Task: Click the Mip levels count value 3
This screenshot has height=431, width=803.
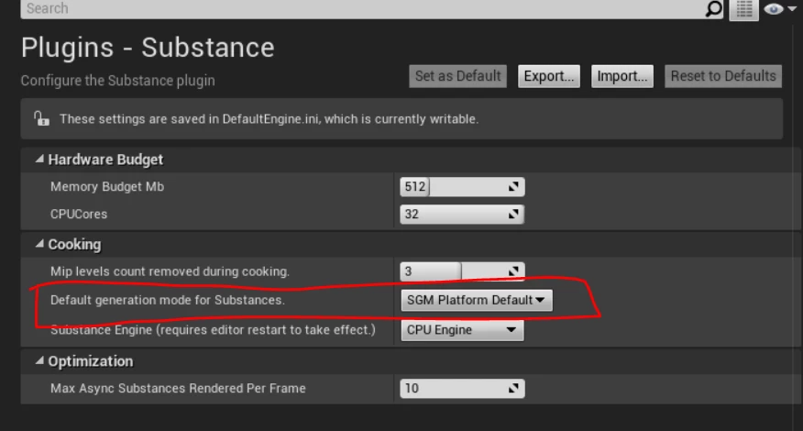Action: [x=408, y=271]
